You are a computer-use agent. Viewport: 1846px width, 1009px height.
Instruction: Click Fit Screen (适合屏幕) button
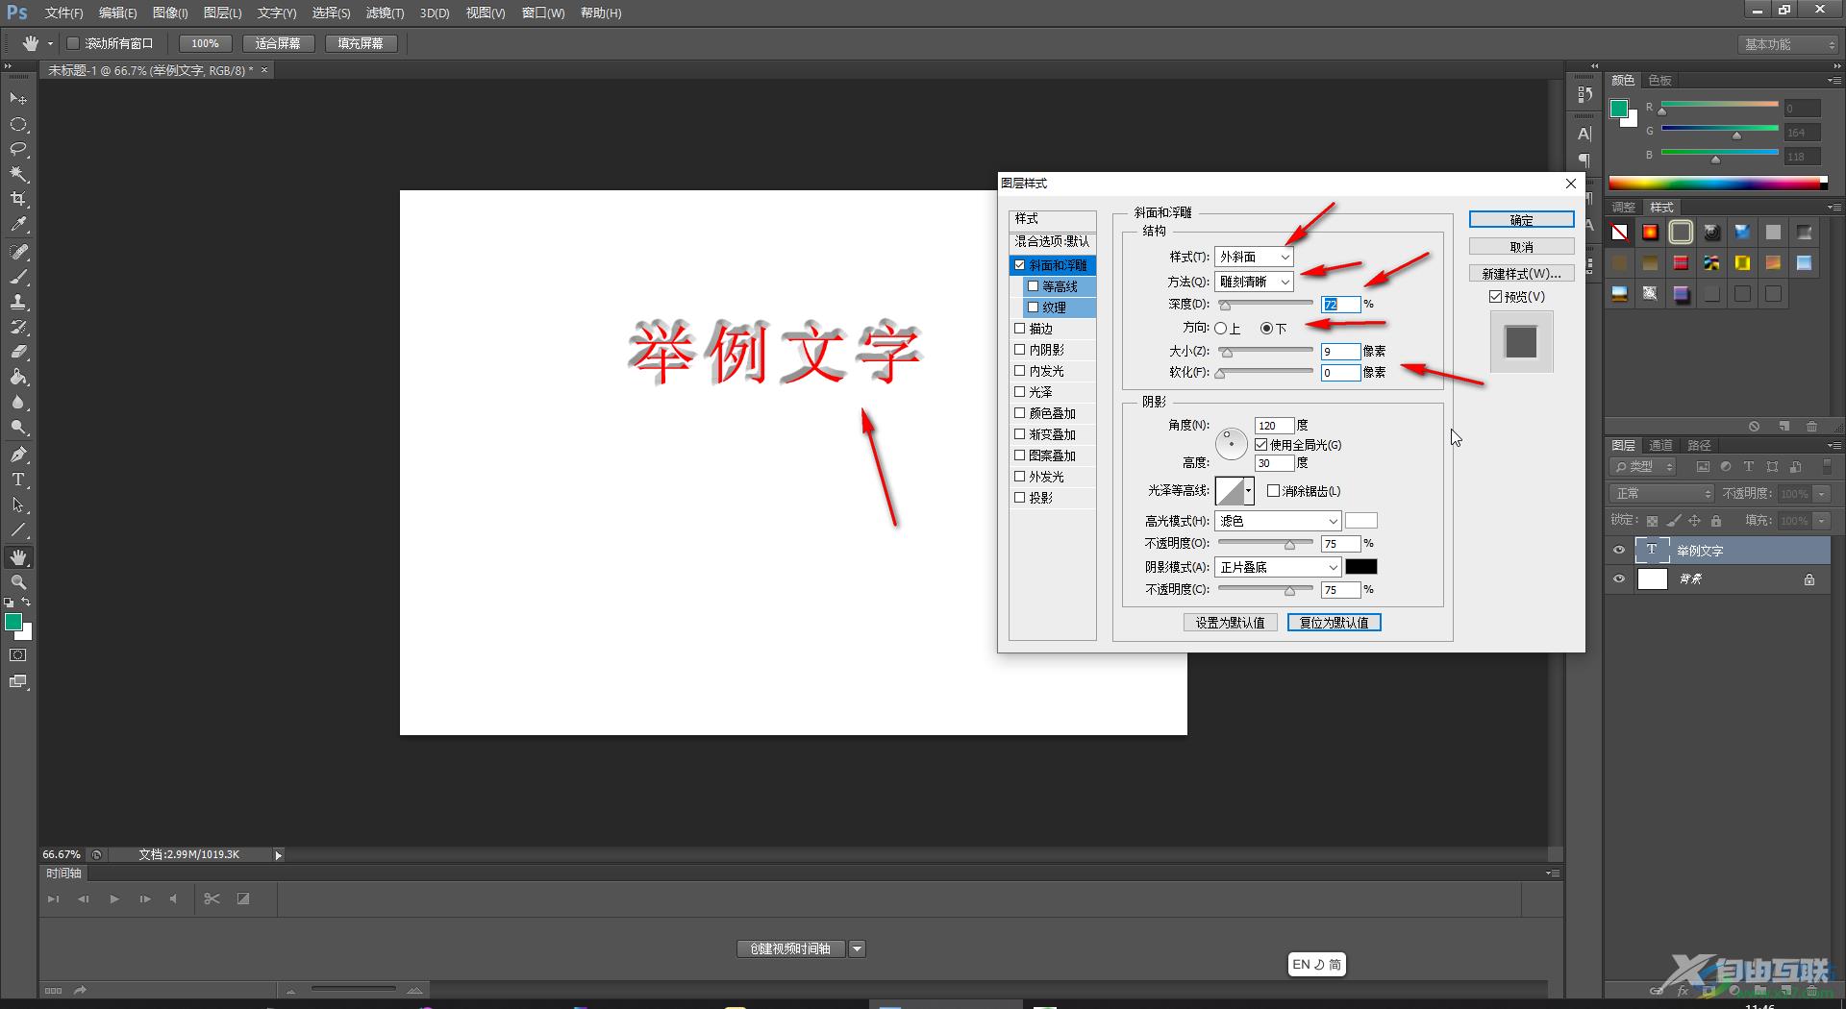point(278,43)
